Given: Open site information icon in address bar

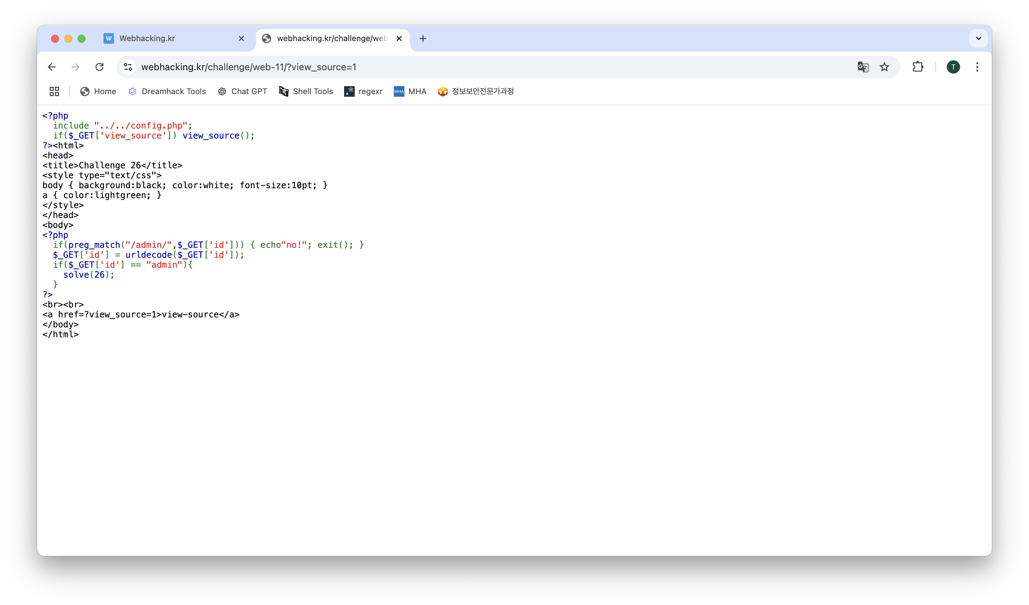Looking at the screenshot, I should point(128,67).
